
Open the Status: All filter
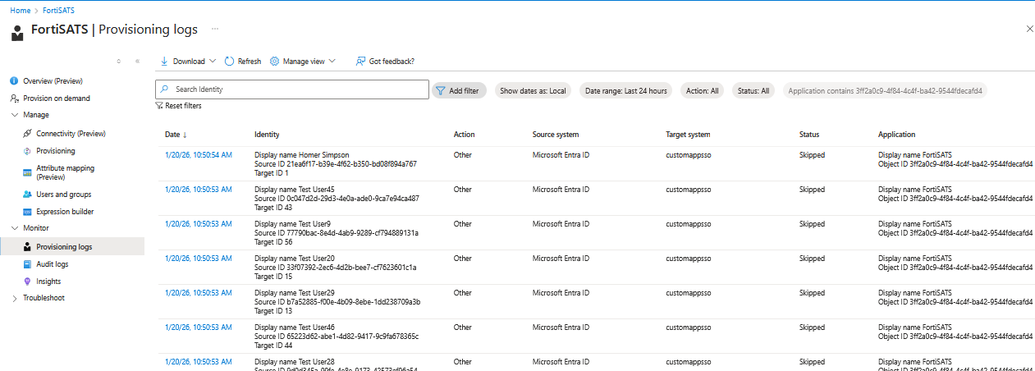(x=753, y=90)
